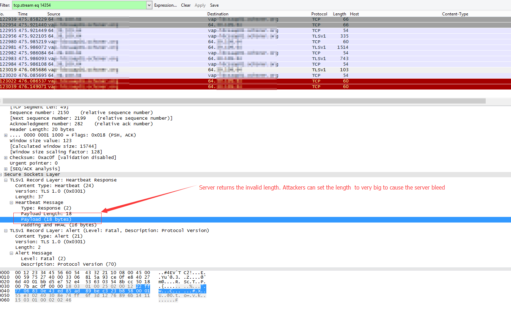
Task: Clear the tcp.stream filter
Action: pos(186,5)
